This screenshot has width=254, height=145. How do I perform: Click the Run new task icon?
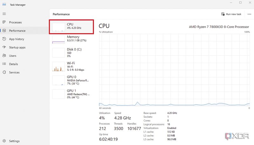coord(223,14)
